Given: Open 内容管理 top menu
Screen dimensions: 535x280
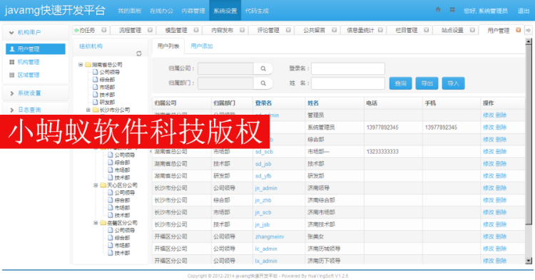Looking at the screenshot, I should (193, 11).
